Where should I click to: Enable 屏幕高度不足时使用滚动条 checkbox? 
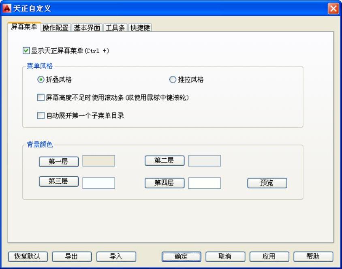[x=41, y=98]
